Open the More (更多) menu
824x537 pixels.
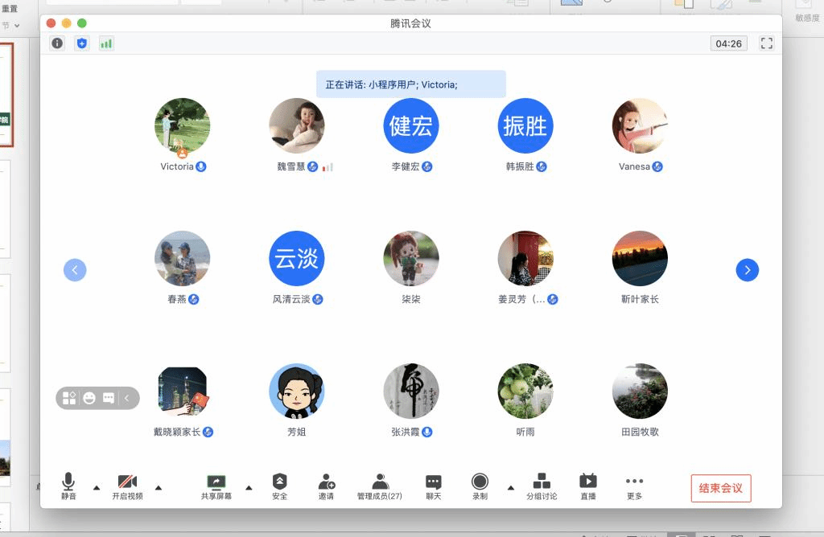(x=634, y=486)
